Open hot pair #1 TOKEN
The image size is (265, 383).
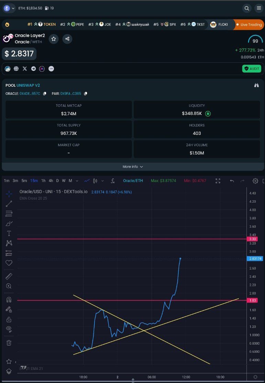[x=42, y=24]
